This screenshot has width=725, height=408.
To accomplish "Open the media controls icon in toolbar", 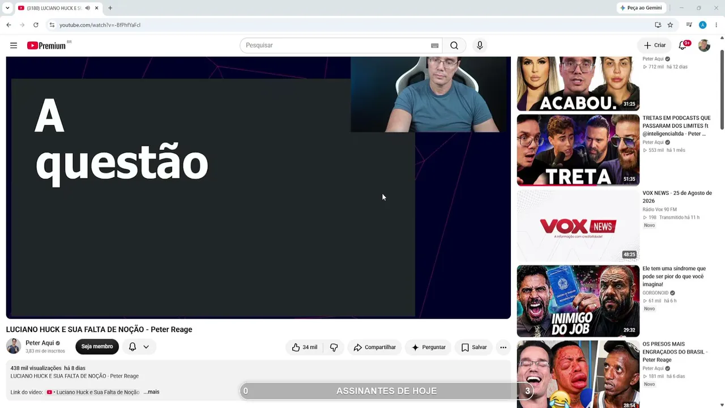I will pyautogui.click(x=689, y=25).
